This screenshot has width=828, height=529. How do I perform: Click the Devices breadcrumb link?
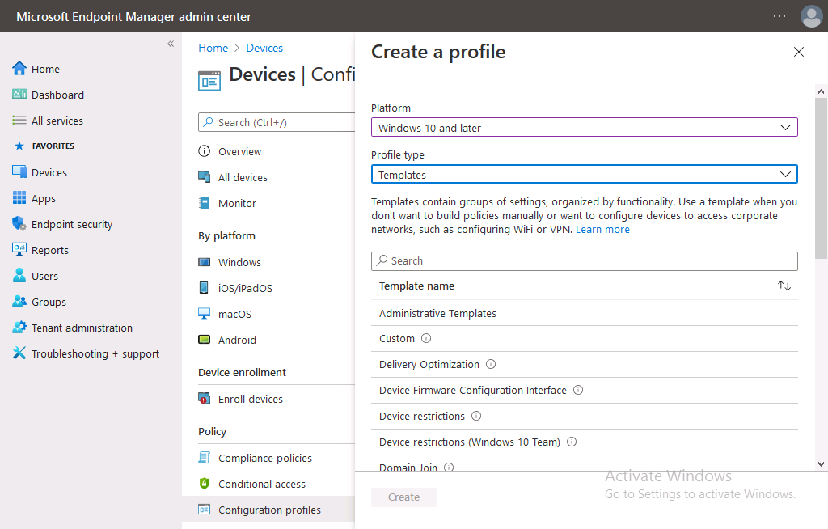click(x=264, y=48)
